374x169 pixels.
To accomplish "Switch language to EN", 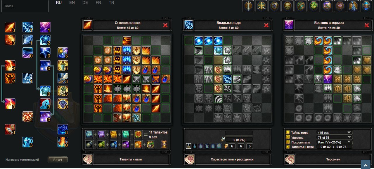I will pos(72,3).
